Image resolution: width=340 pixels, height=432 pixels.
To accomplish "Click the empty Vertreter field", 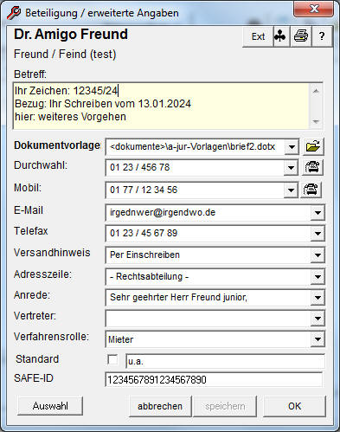I will click(x=208, y=319).
